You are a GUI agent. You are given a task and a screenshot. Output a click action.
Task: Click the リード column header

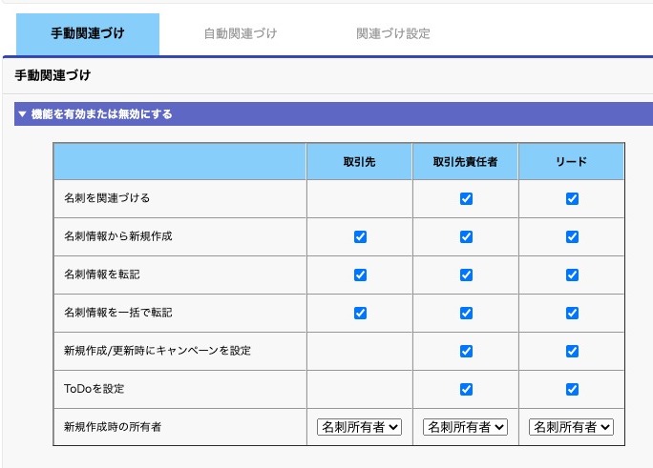[x=571, y=162]
